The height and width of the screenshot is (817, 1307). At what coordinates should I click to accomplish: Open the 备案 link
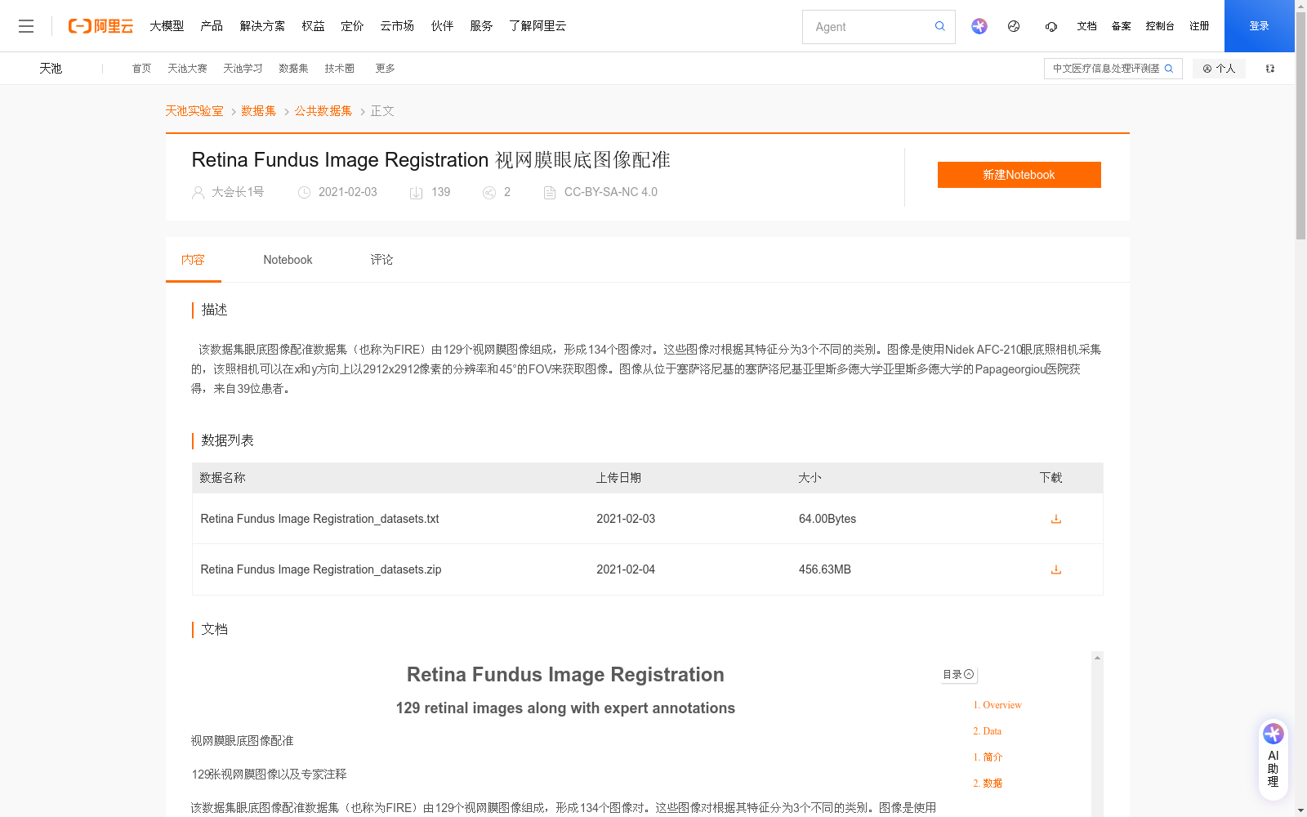point(1121,26)
